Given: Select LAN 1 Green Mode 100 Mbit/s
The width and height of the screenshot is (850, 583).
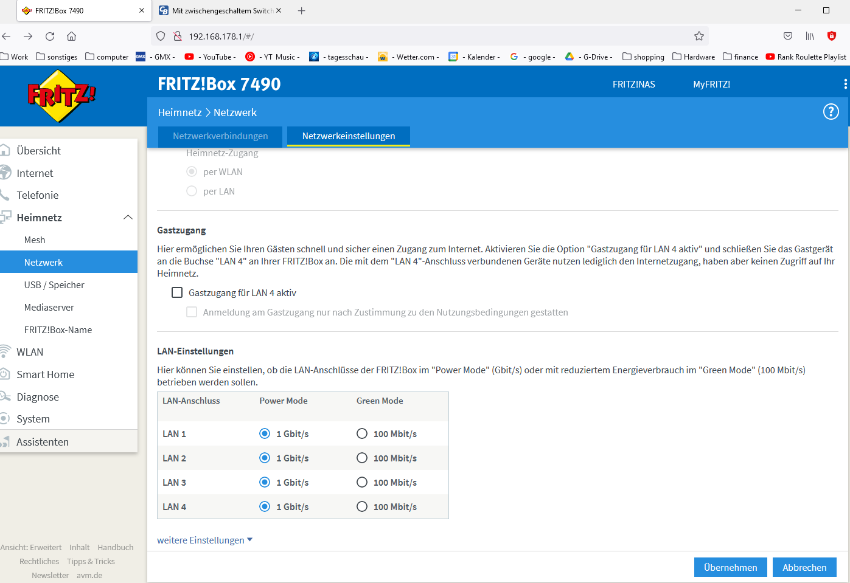Looking at the screenshot, I should tap(362, 433).
